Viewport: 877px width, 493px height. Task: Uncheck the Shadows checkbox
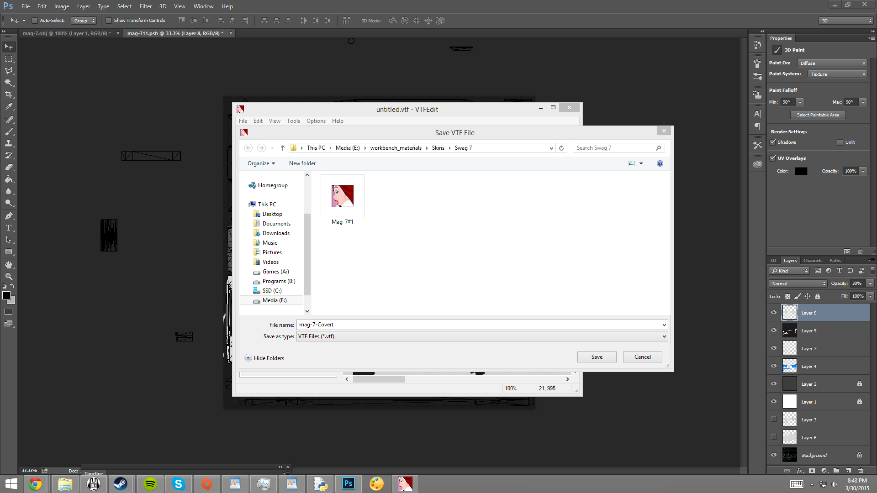tap(773, 142)
